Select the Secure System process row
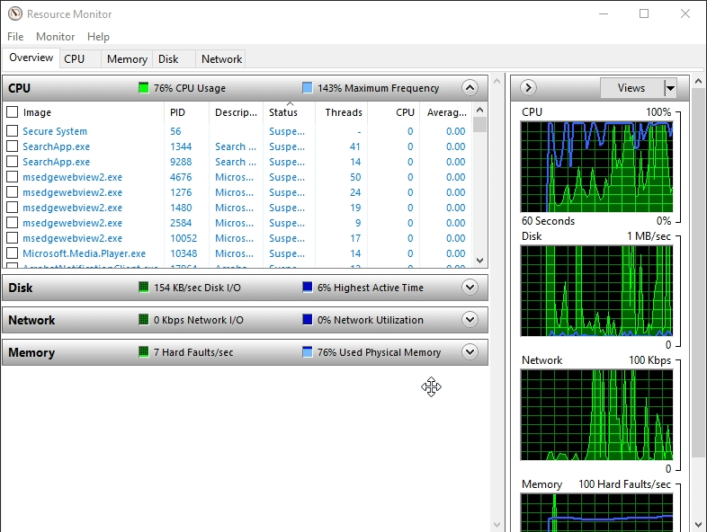Viewport: 707px width, 532px height. point(238,131)
